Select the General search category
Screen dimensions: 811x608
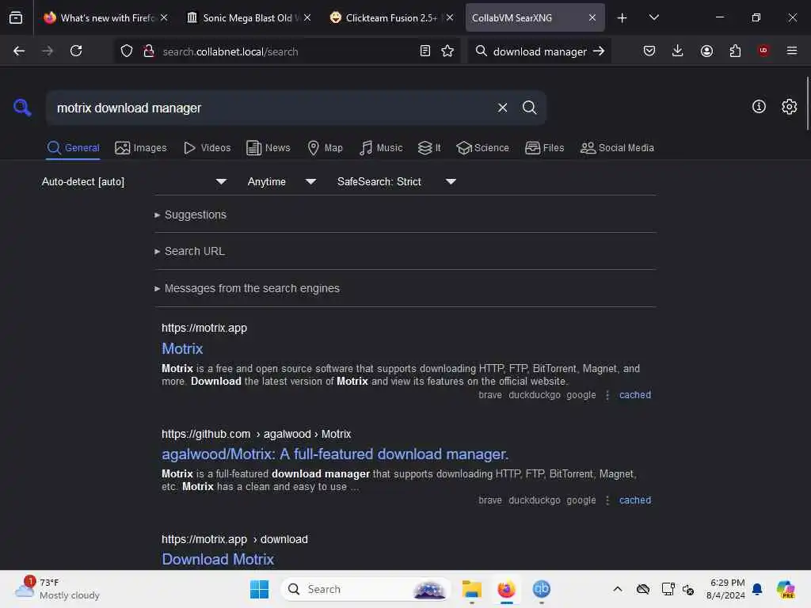pyautogui.click(x=73, y=148)
